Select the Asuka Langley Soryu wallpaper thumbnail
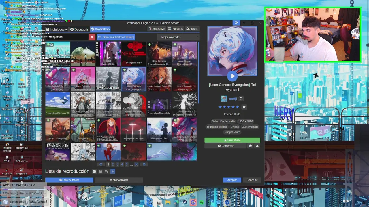Screen dimensions: 369x207 [x=159, y=79]
